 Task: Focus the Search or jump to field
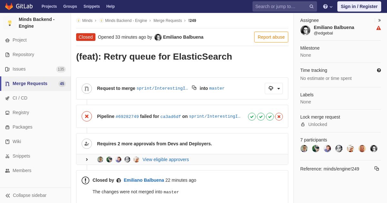pyautogui.click(x=284, y=6)
